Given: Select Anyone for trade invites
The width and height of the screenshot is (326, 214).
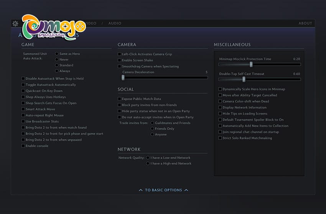Looking at the screenshot, I should (x=152, y=135).
